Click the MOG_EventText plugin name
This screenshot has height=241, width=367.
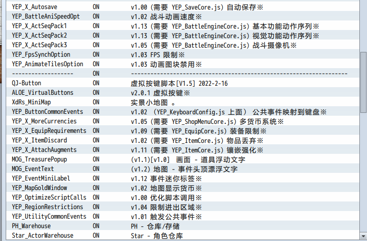click(33, 169)
